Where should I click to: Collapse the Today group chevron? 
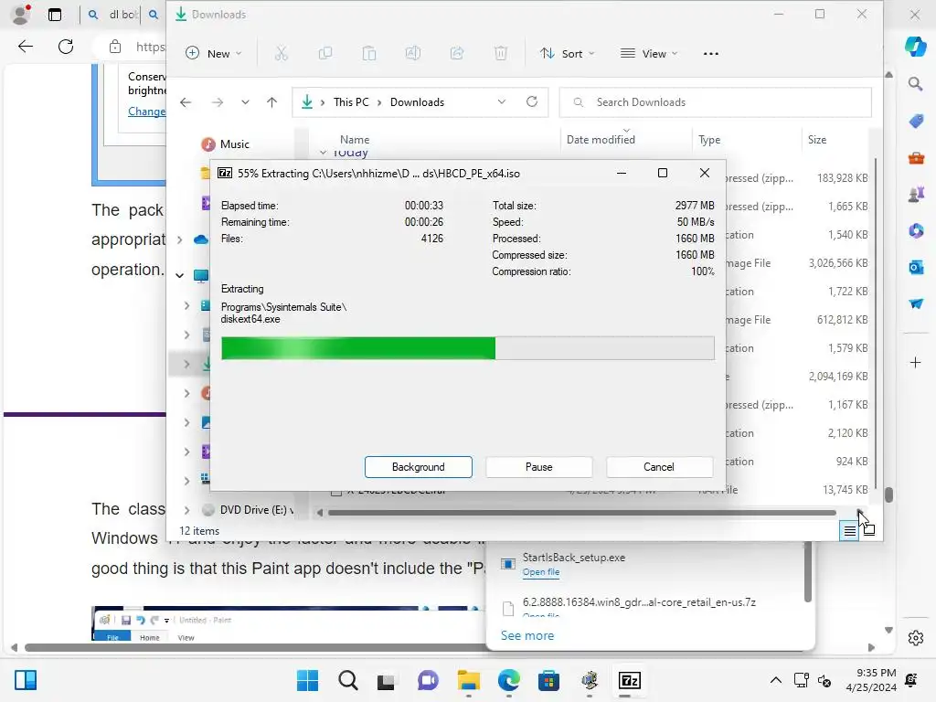click(323, 153)
